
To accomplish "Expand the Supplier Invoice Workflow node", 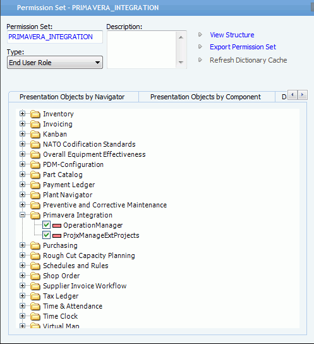I will point(22,285).
